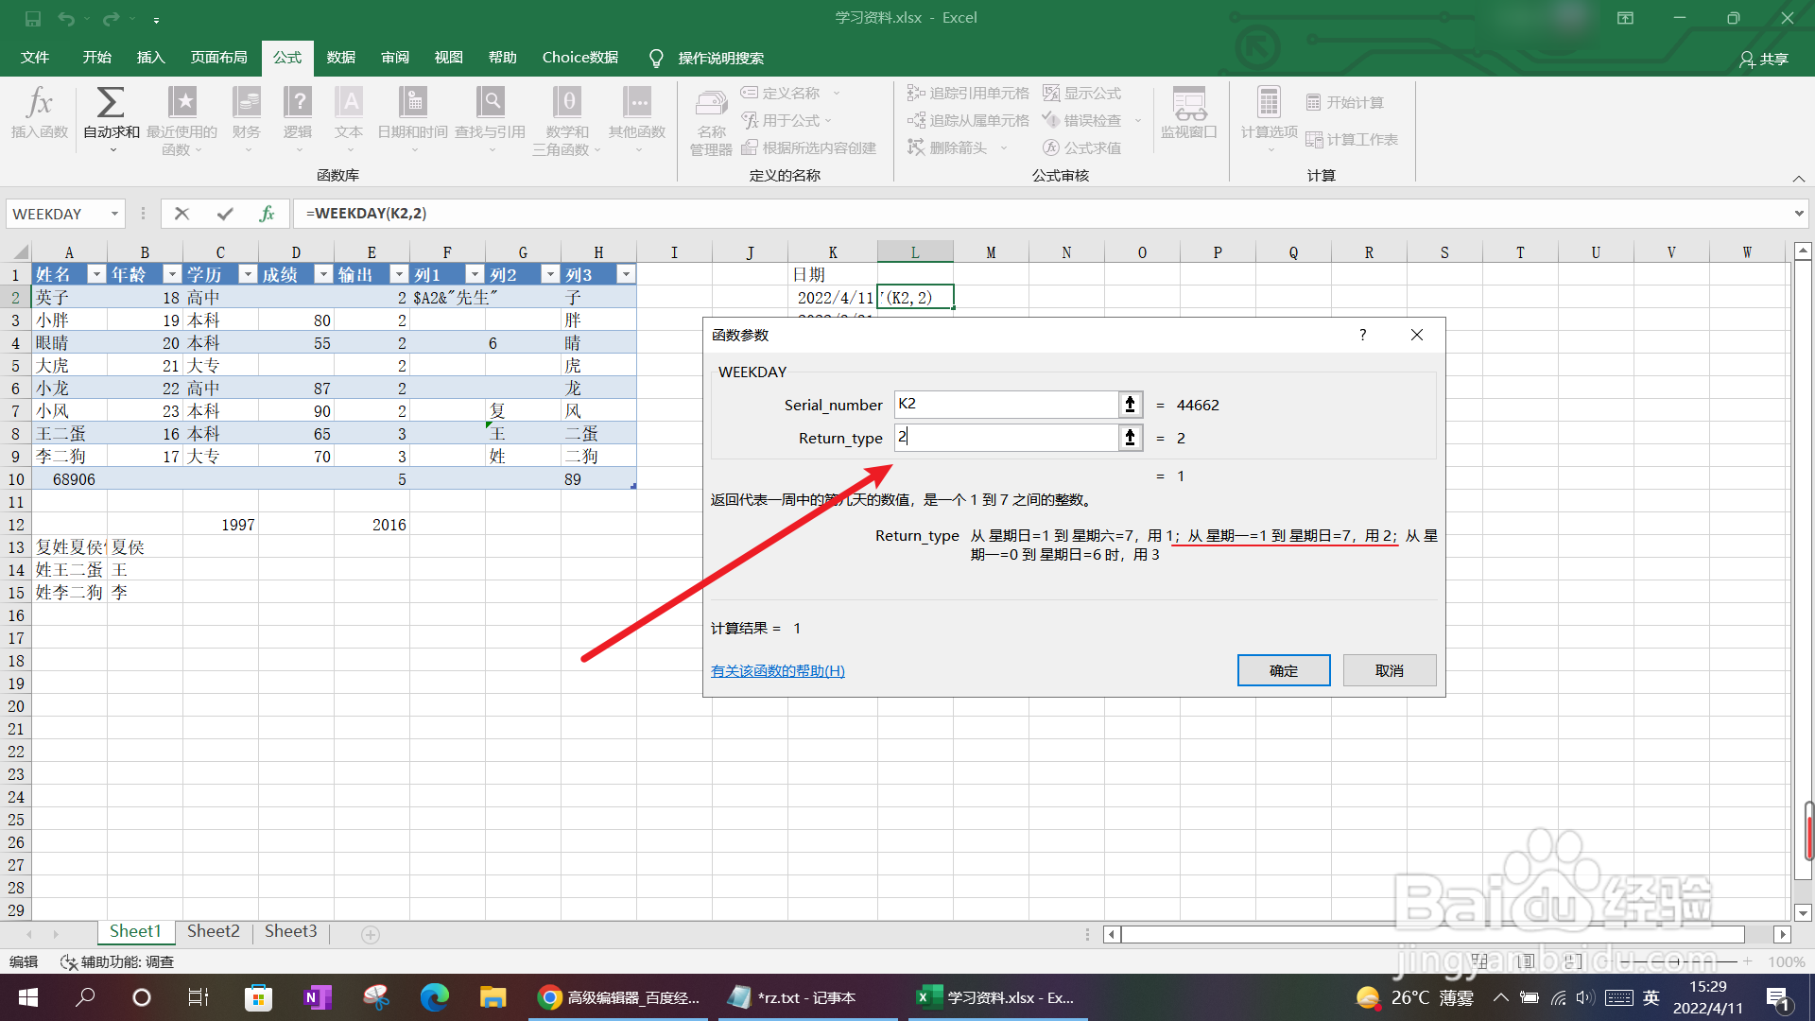Image resolution: width=1815 pixels, height=1021 pixels.
Task: Click the formula bar Cancel X button
Action: click(x=182, y=214)
